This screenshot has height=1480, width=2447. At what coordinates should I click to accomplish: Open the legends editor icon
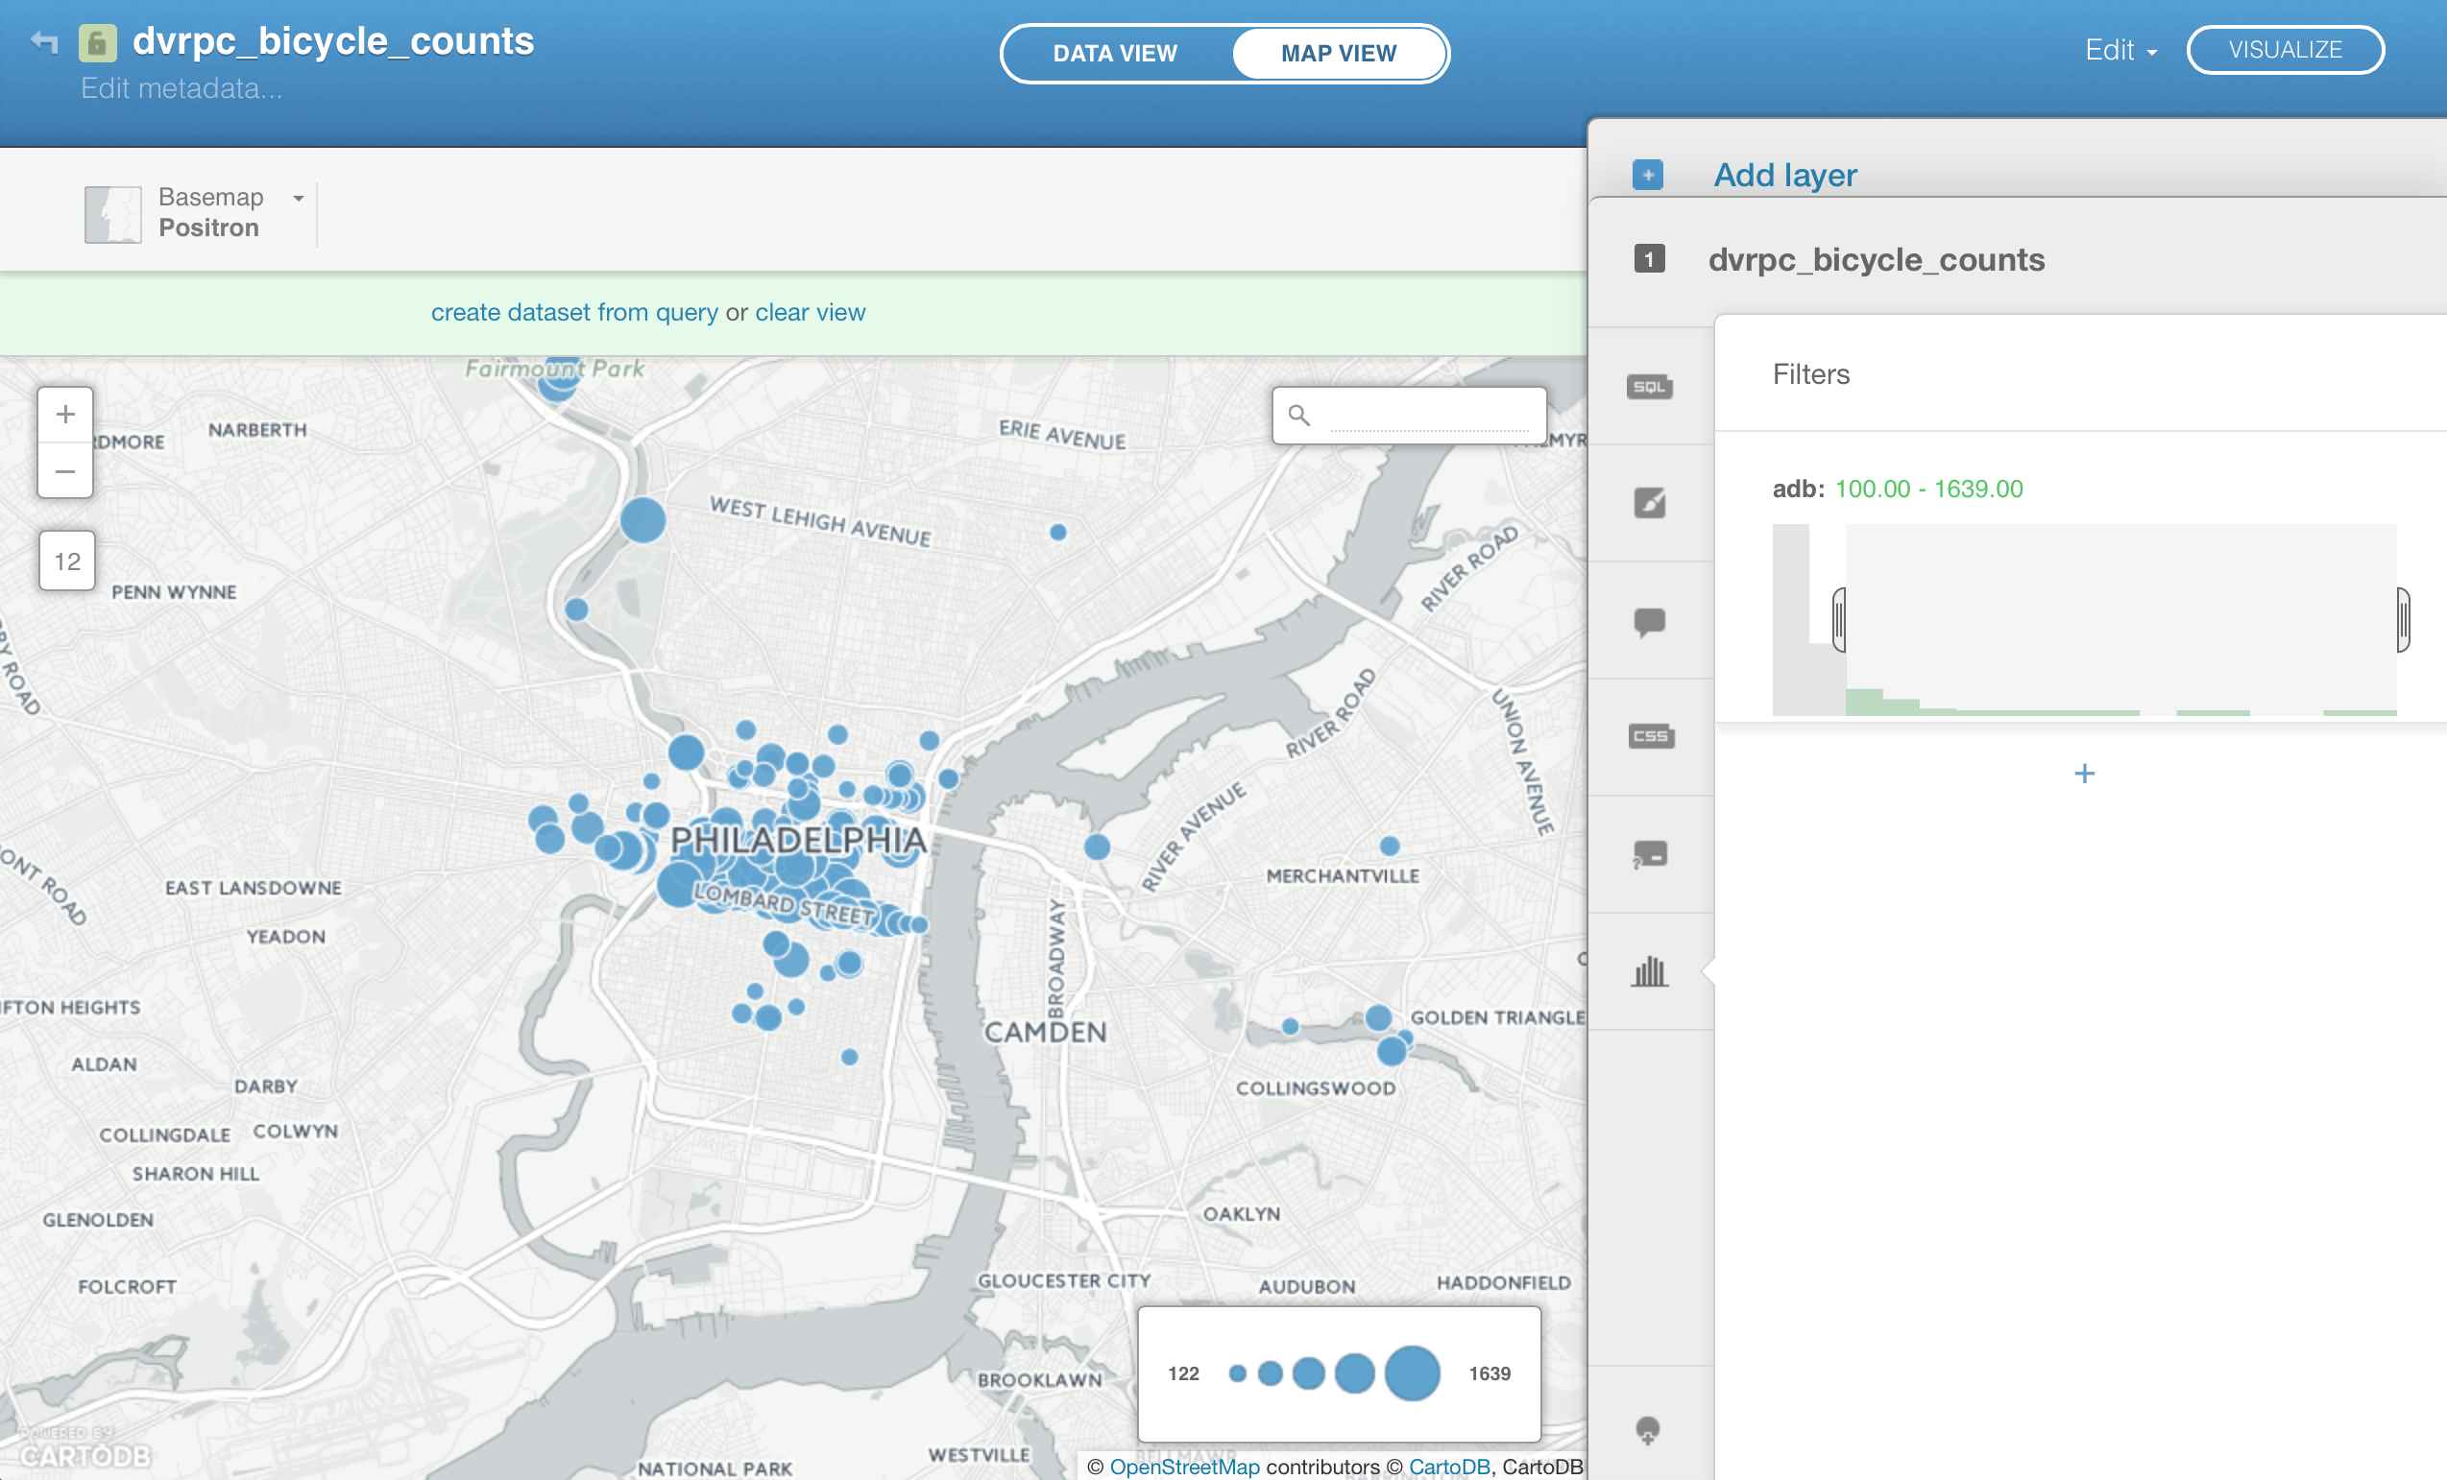1649,854
